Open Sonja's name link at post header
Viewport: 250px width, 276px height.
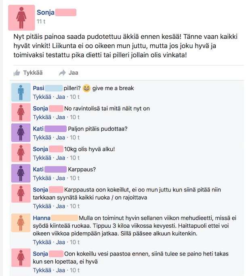click(46, 12)
